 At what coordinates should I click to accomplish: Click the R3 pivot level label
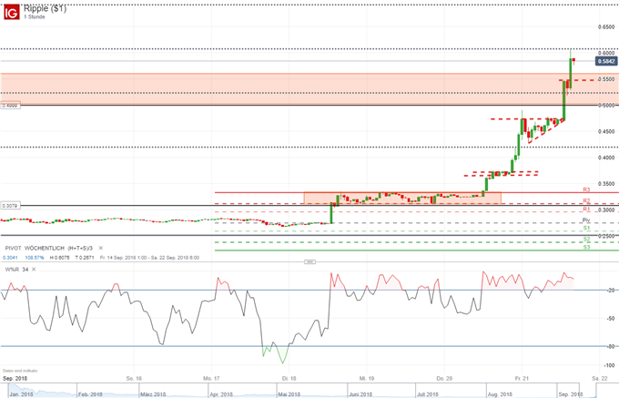coord(586,190)
